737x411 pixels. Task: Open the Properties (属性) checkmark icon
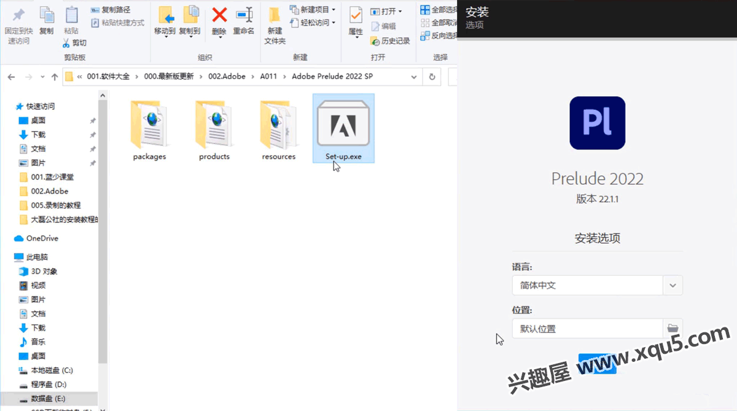[356, 16]
